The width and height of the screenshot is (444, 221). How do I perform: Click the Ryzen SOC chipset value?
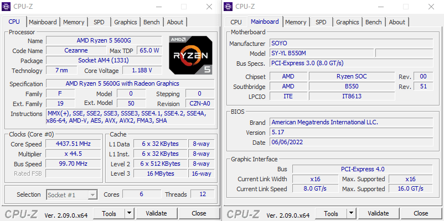click(x=352, y=76)
